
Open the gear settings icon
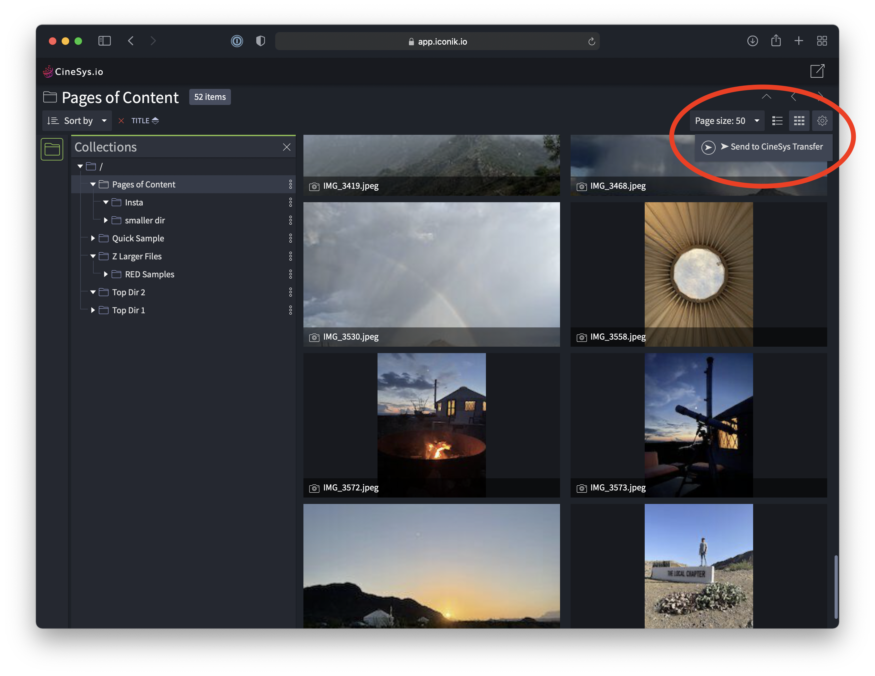[822, 121]
